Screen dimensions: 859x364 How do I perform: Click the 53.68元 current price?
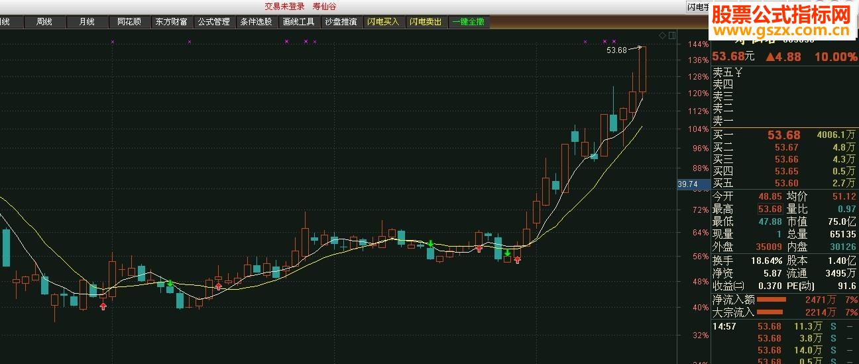point(733,56)
